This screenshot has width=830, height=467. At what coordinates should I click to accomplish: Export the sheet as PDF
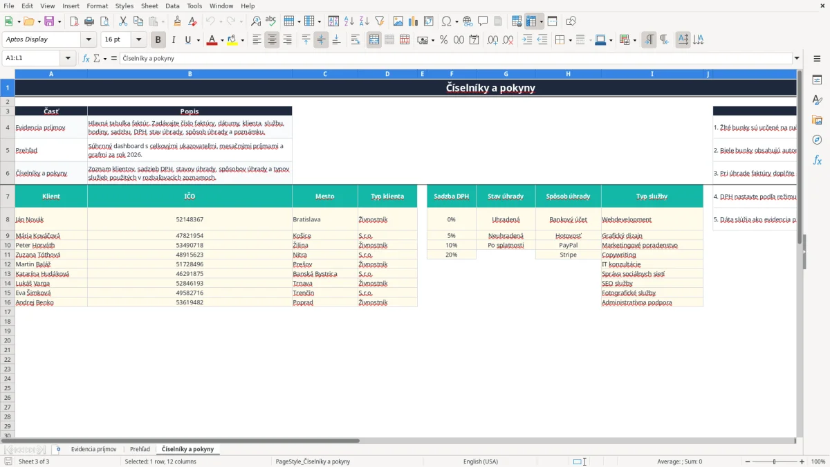click(74, 21)
